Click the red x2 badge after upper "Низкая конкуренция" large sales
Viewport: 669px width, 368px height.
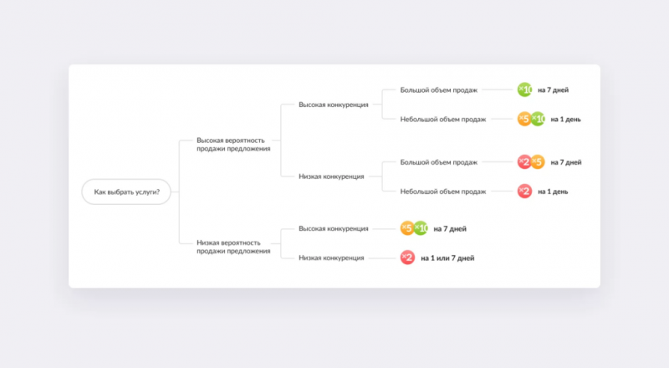point(524,161)
